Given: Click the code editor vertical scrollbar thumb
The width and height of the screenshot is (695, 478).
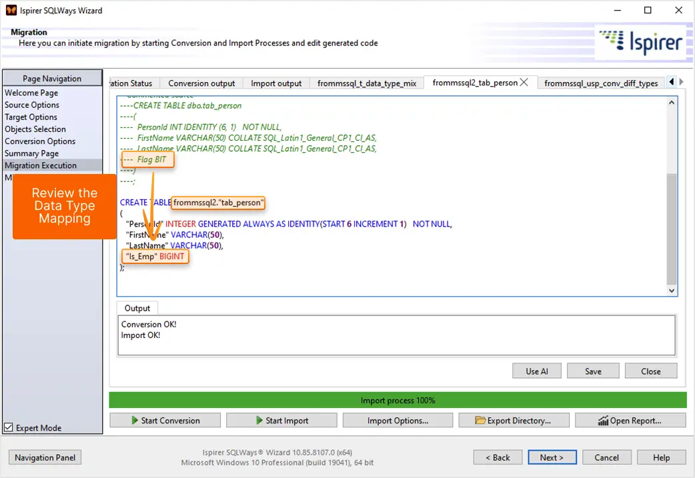Looking at the screenshot, I should point(672,229).
